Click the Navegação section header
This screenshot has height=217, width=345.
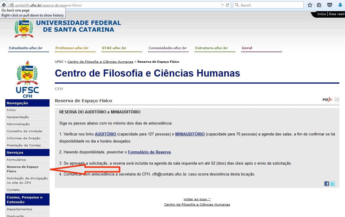27,103
